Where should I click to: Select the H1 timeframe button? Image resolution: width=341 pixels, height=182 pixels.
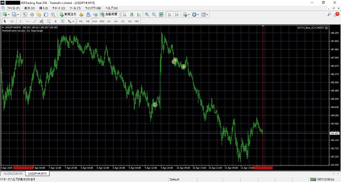109,21
